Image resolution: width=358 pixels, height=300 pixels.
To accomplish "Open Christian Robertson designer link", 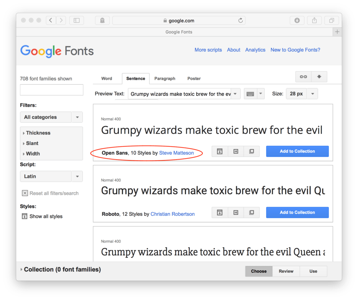I will (172, 214).
